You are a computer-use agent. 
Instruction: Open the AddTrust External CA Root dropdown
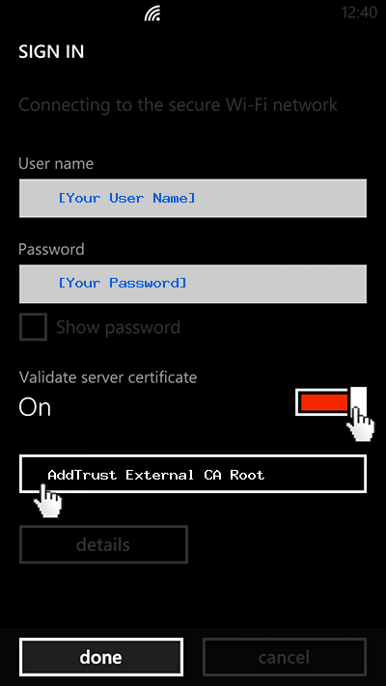[x=193, y=474]
